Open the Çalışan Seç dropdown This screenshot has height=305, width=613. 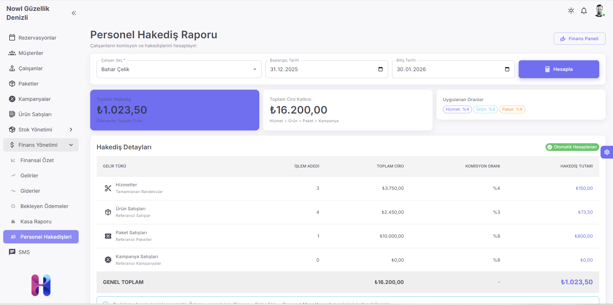(179, 69)
